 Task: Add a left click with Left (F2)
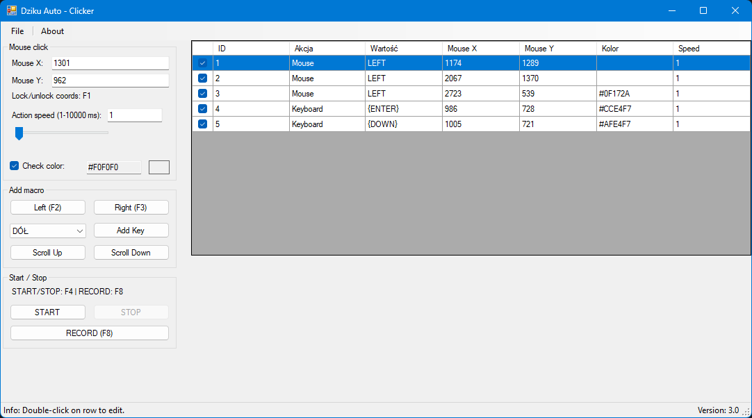(x=48, y=208)
